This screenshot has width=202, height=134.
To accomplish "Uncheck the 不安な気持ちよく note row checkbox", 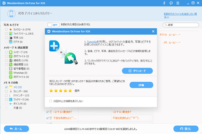I will (x=47, y=118).
